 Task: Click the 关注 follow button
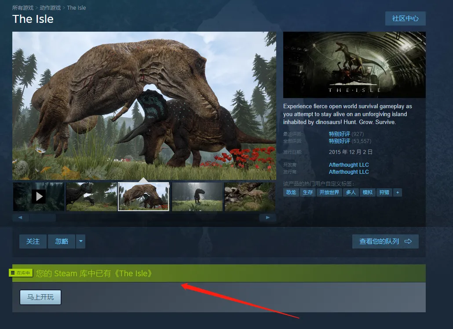[33, 241]
